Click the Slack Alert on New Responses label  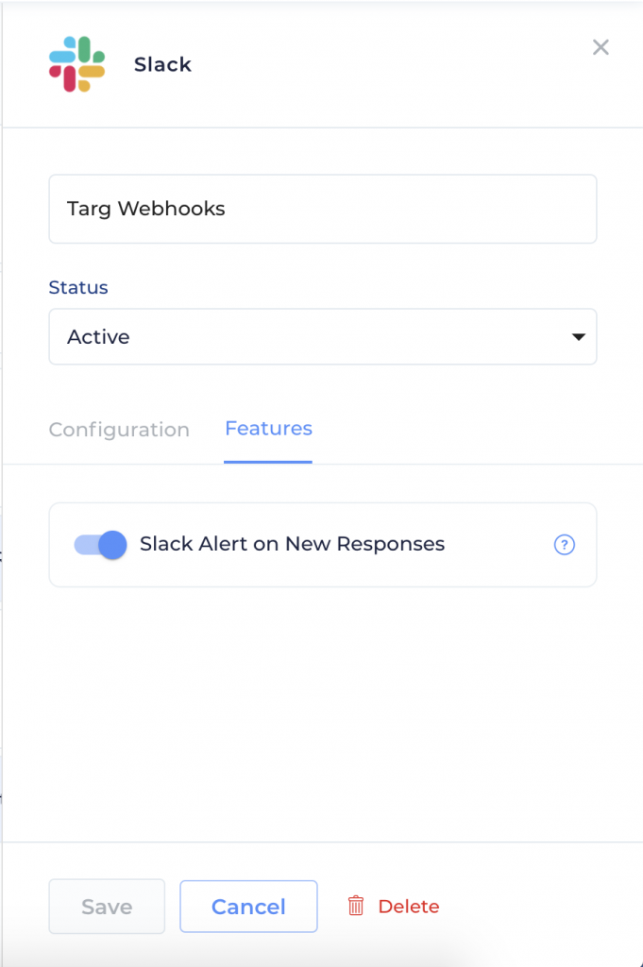coord(292,544)
